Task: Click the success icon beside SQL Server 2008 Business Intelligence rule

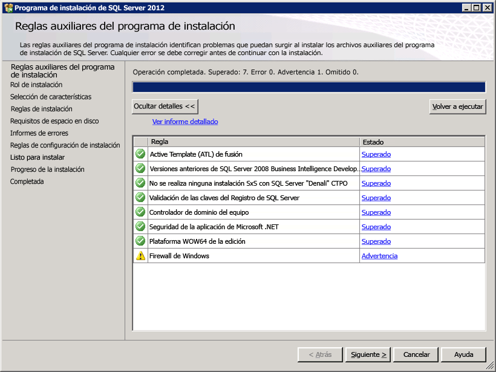Action: (140, 169)
